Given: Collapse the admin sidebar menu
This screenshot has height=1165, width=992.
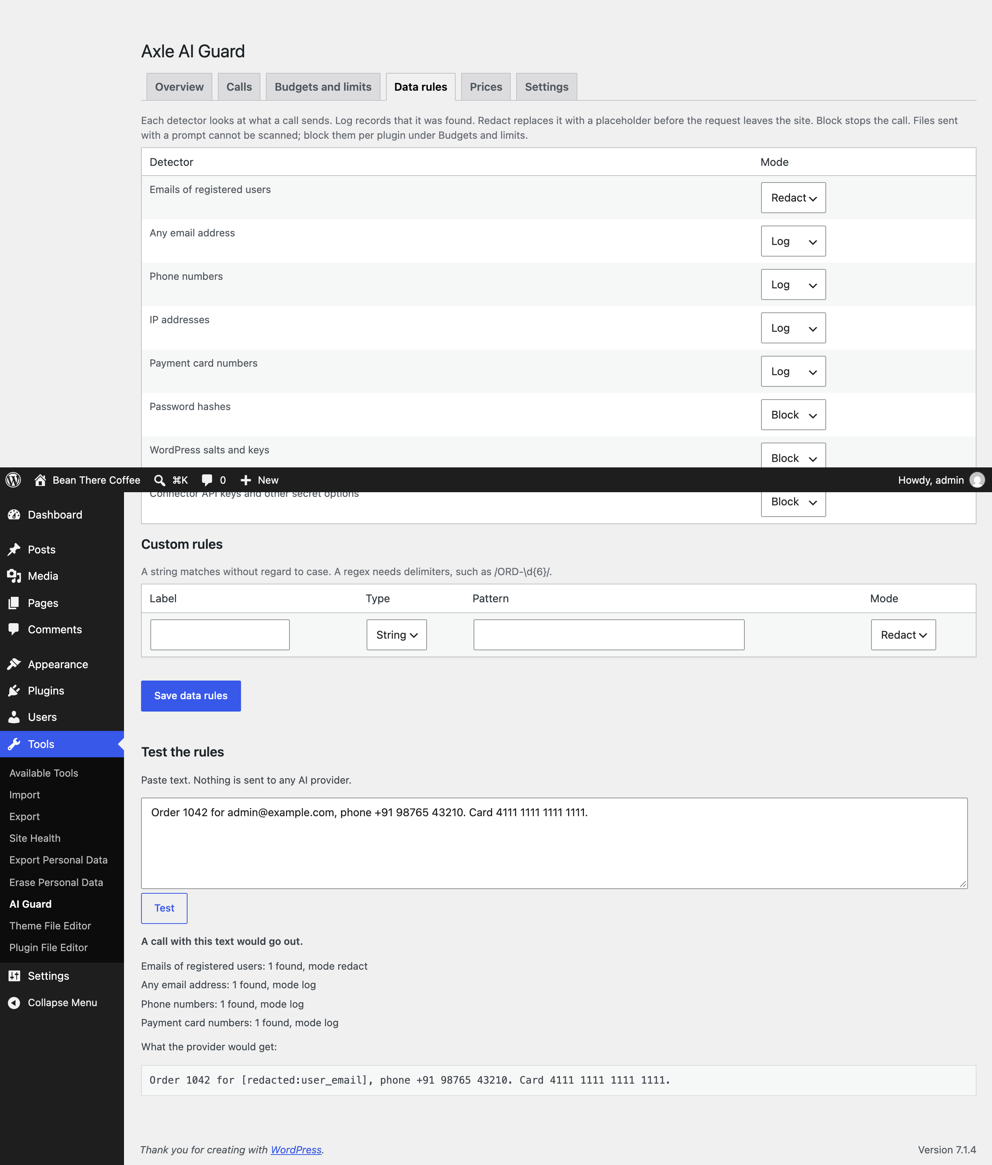Looking at the screenshot, I should tap(62, 1003).
